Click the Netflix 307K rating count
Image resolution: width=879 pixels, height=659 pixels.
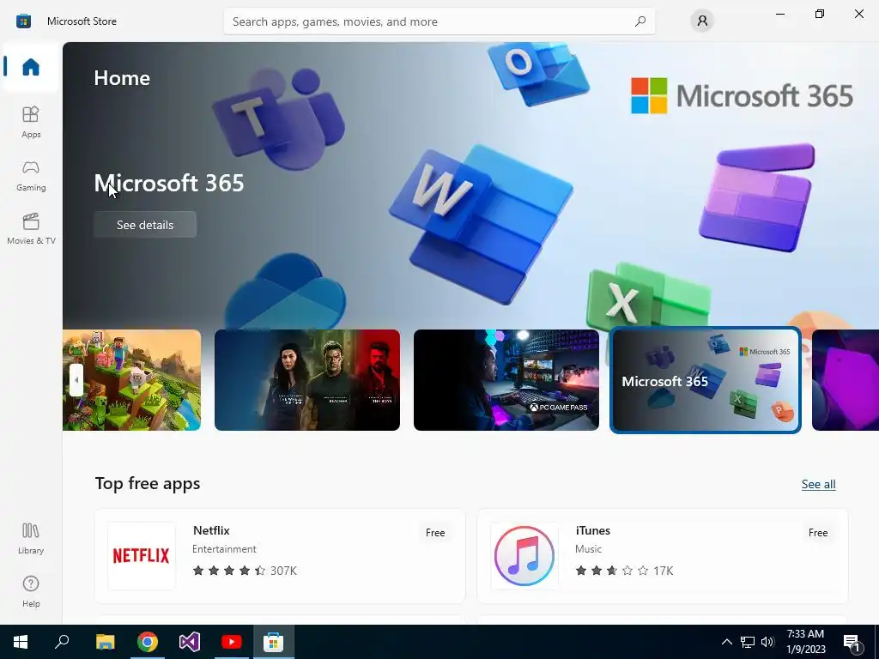coord(283,571)
